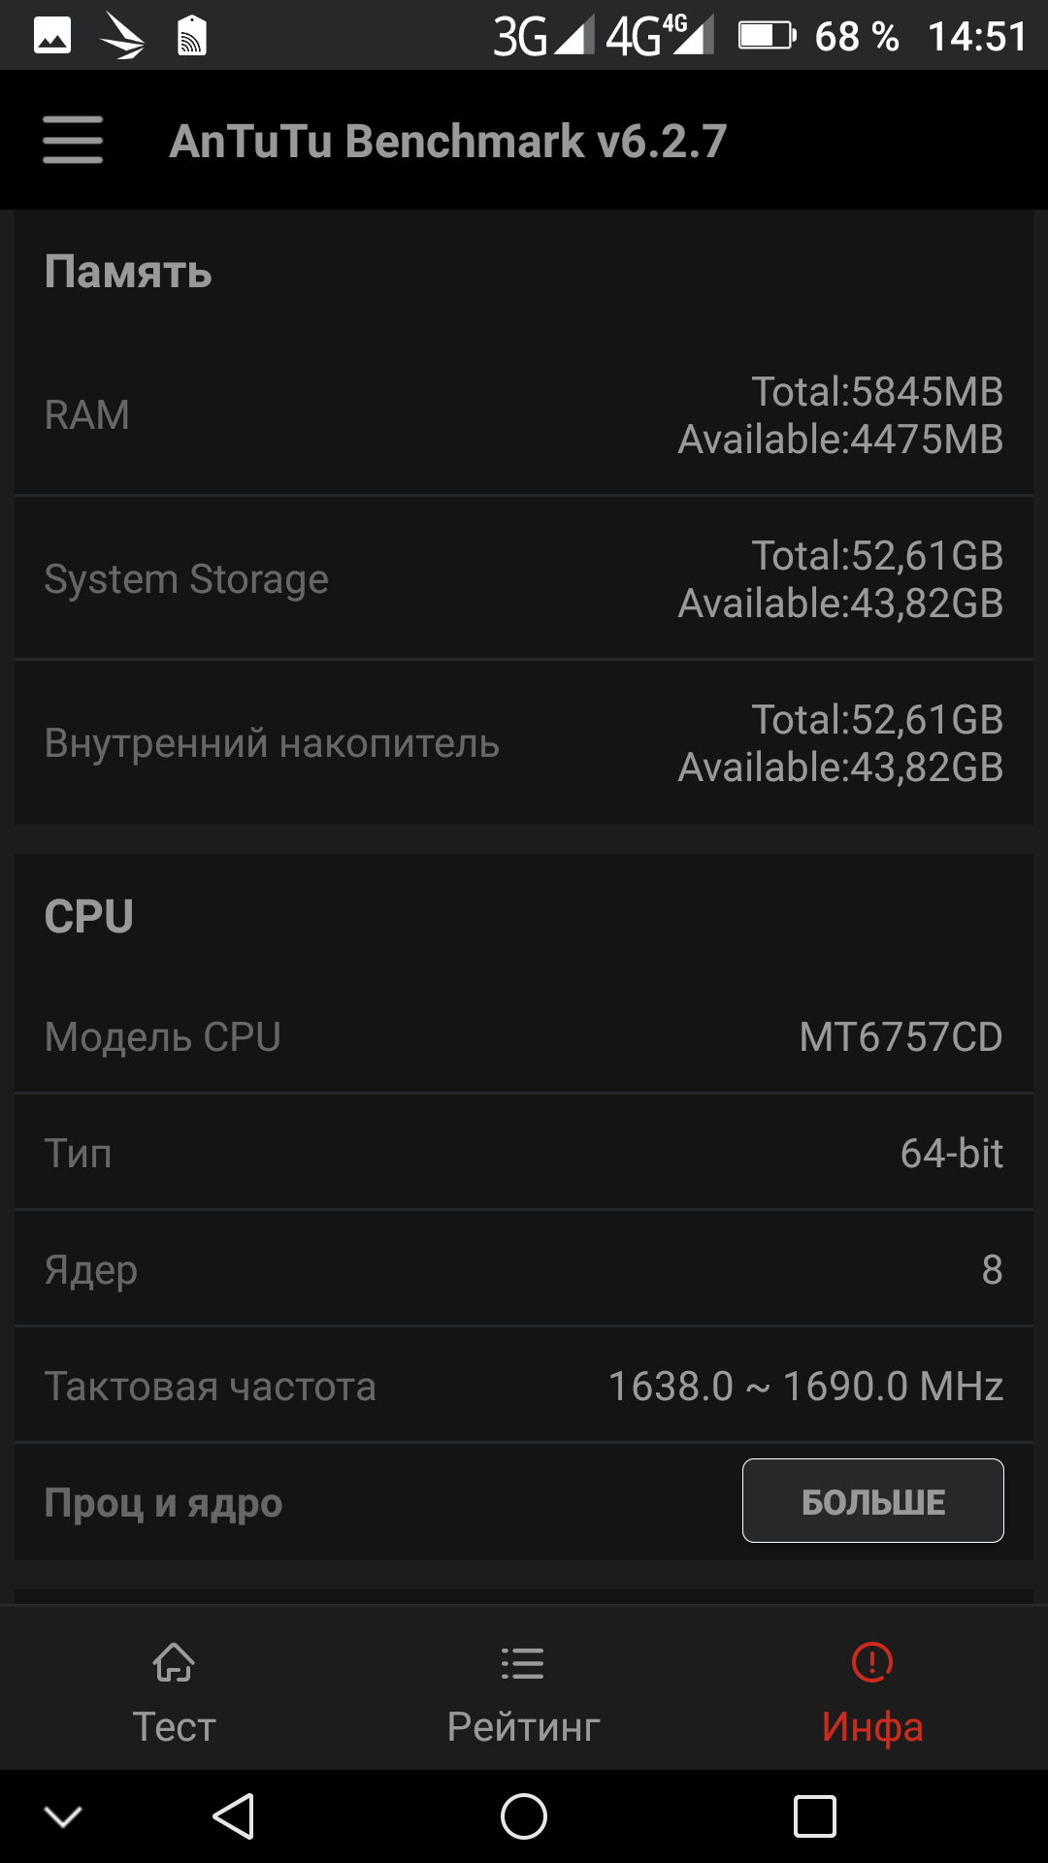The image size is (1048, 1863).
Task: Tap the AnTuTu Benchmark v6.2.7 title
Action: [x=447, y=141]
